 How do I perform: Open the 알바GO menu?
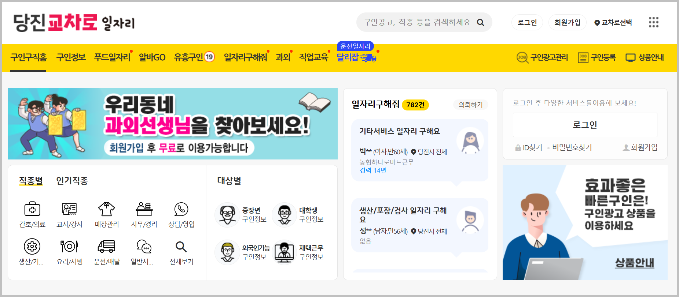click(152, 57)
